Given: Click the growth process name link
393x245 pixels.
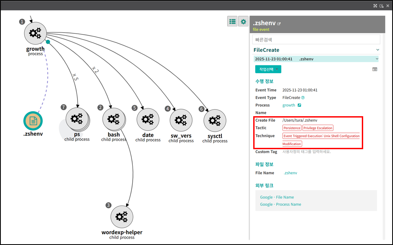Looking at the screenshot, I should pos(289,105).
